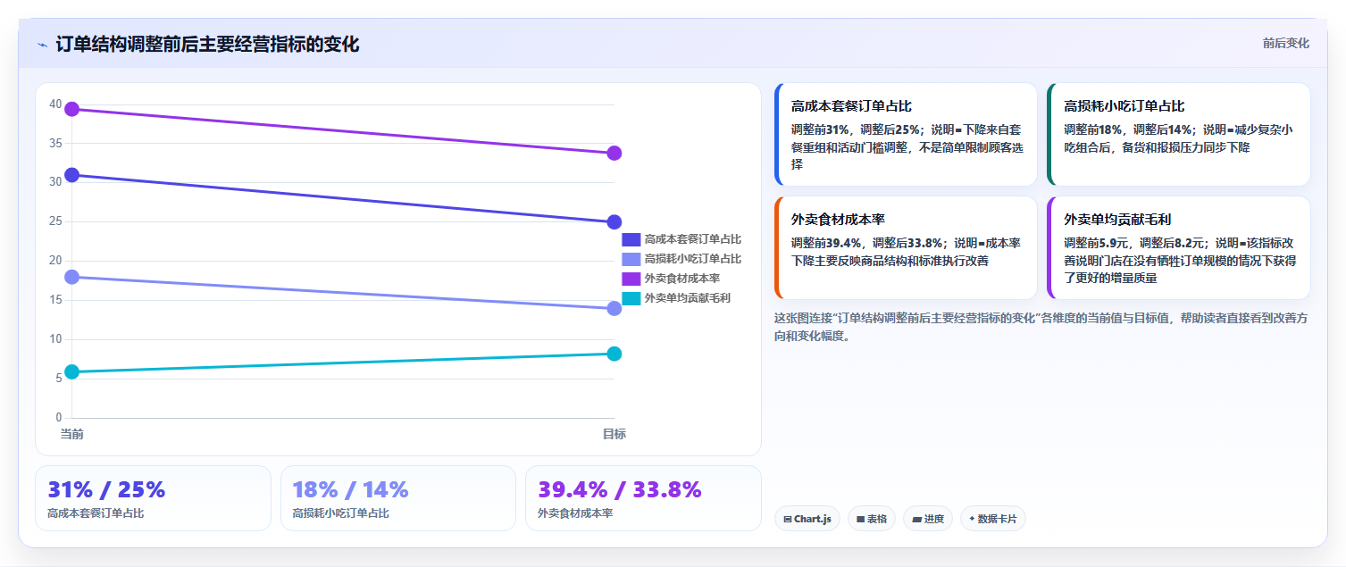Image resolution: width=1346 pixels, height=567 pixels.
Task: Click the 外卖单均贡献毛利 legend label
Action: point(688,298)
